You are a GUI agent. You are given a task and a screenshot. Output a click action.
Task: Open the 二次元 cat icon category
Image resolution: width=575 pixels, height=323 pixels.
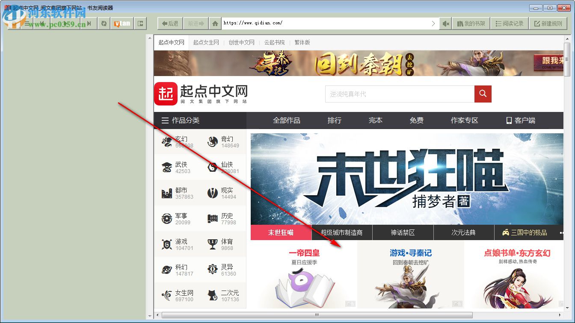pos(213,295)
